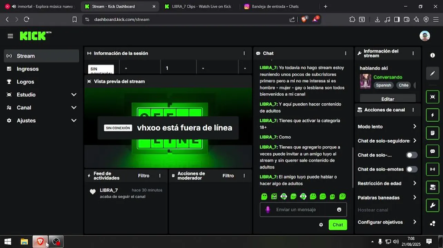Open Información del stream three-dot menu
This screenshot has width=443, height=248.
coord(413,53)
